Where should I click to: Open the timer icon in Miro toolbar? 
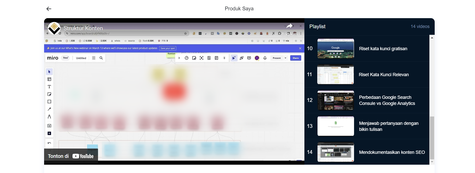pos(186,58)
